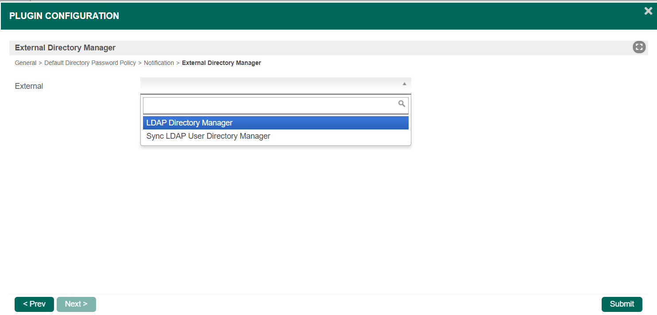Submit the plugin configuration

[622, 304]
